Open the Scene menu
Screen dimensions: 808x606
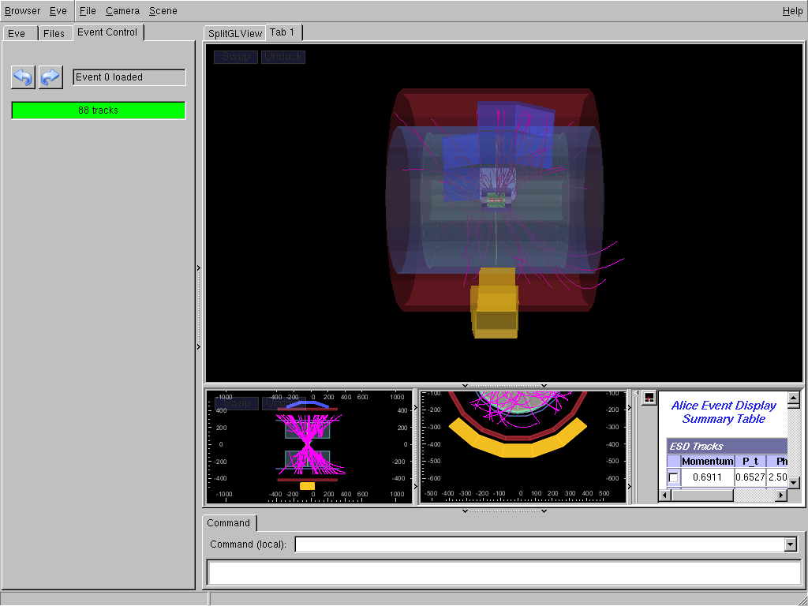[x=163, y=11]
